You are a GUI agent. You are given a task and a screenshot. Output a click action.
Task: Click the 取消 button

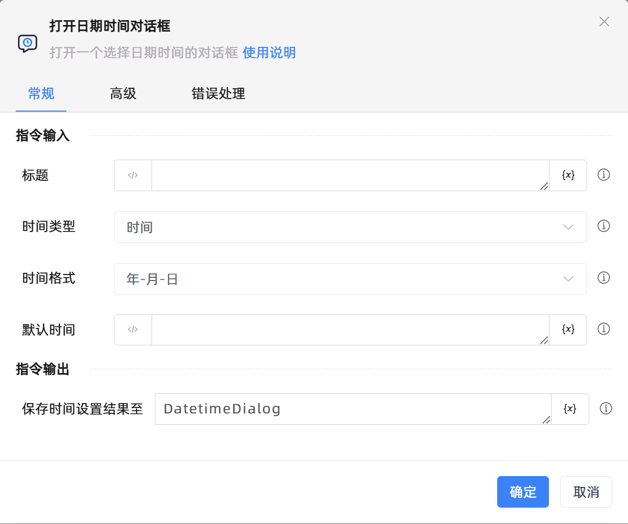click(586, 491)
